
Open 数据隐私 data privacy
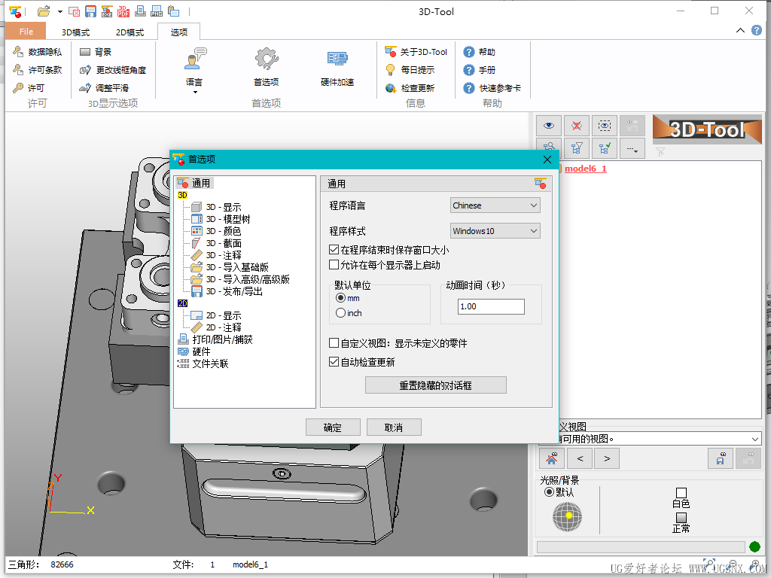pos(38,52)
